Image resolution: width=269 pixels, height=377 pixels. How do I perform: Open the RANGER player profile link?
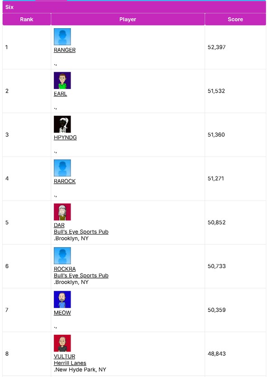pyautogui.click(x=65, y=50)
